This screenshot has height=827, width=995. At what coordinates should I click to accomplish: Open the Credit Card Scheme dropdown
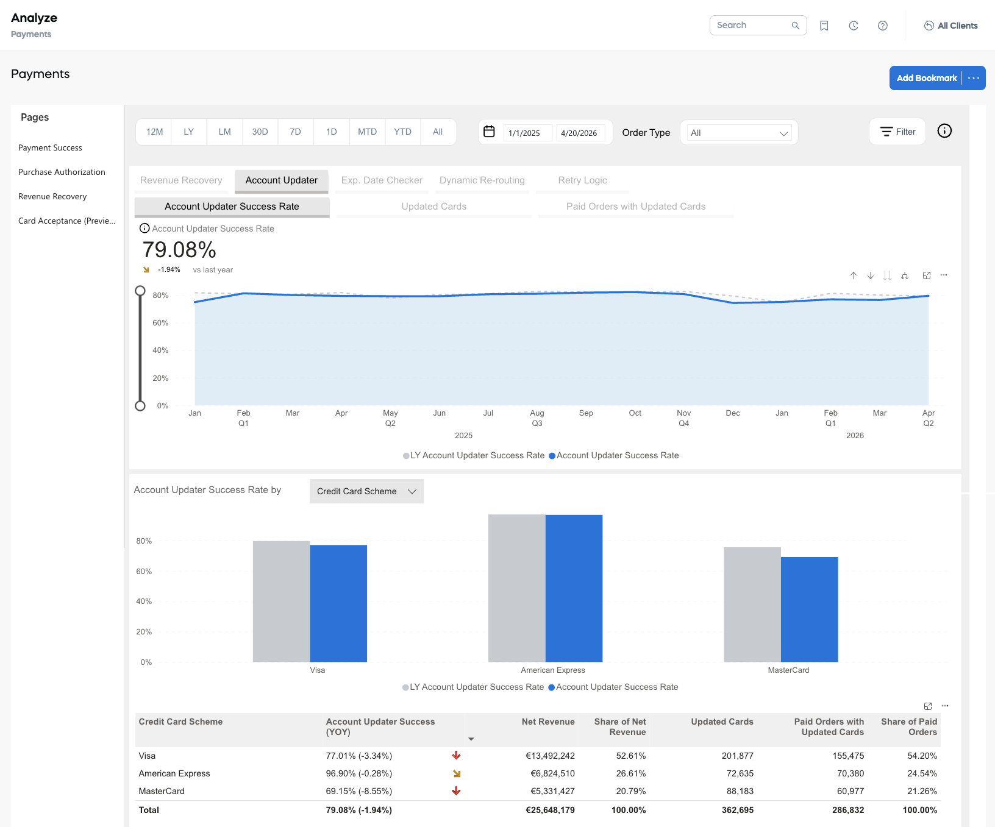coord(366,491)
